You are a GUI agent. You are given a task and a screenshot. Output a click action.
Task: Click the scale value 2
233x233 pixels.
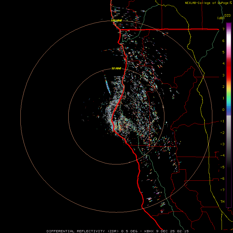click(x=223, y=87)
